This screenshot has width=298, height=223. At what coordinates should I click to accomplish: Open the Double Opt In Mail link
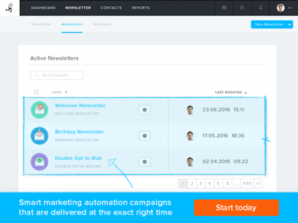[78, 158]
